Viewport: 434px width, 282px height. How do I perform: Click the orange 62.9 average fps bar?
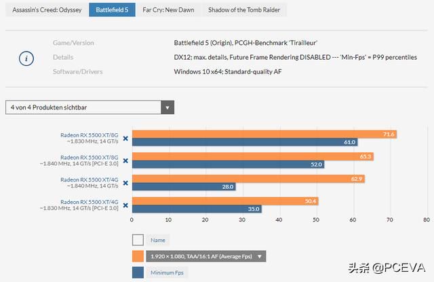point(249,179)
